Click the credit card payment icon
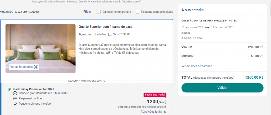The height and width of the screenshot is (115, 271). (15, 99)
